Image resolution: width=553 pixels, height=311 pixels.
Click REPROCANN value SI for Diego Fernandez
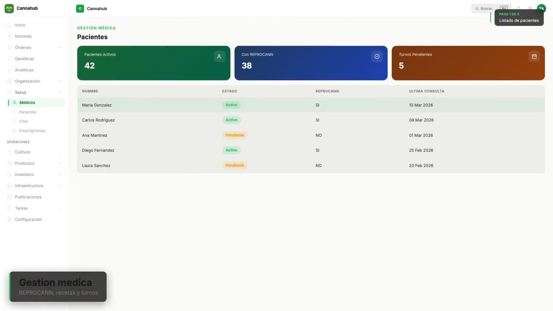[x=318, y=150]
